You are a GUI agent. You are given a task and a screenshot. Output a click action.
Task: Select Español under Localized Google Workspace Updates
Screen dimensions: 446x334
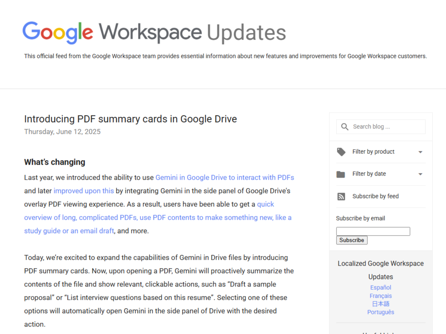[x=380, y=287]
